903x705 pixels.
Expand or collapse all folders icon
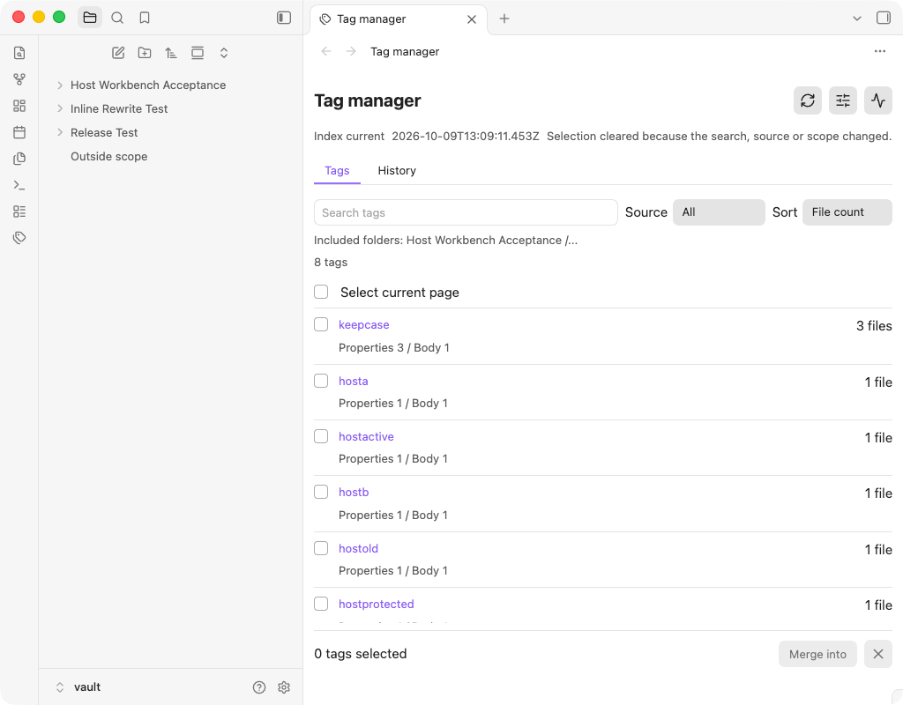coord(224,53)
